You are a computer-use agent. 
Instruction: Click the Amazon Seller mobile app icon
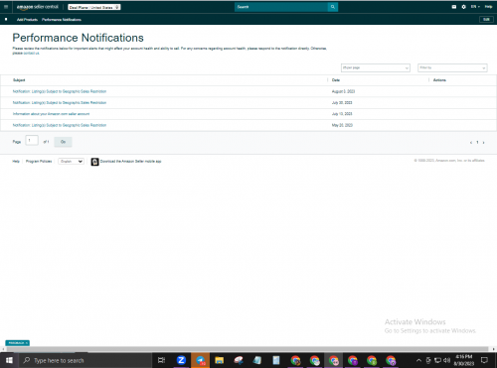[x=95, y=162]
